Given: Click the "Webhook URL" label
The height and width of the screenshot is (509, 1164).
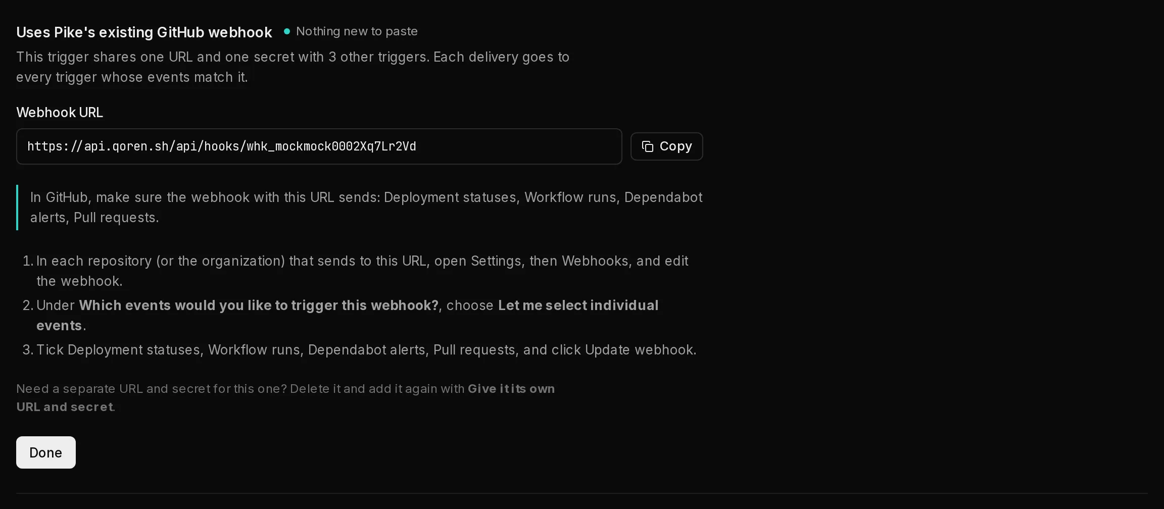Looking at the screenshot, I should coord(60,113).
